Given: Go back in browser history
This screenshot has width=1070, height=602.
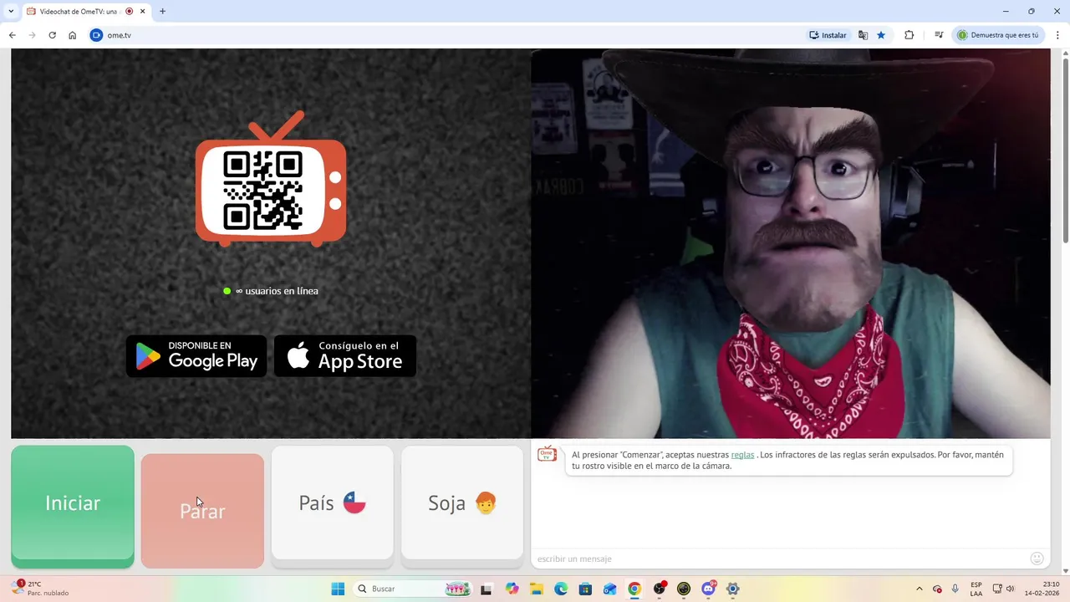Looking at the screenshot, I should [13, 35].
